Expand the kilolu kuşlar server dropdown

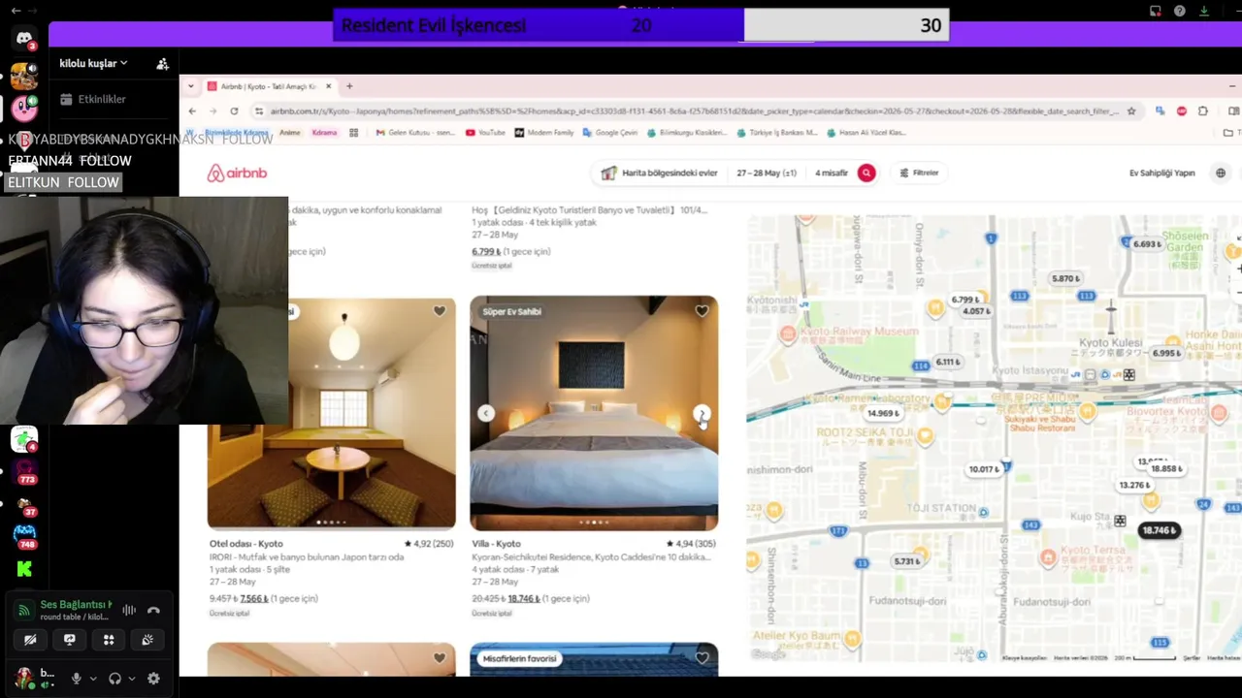coord(93,63)
